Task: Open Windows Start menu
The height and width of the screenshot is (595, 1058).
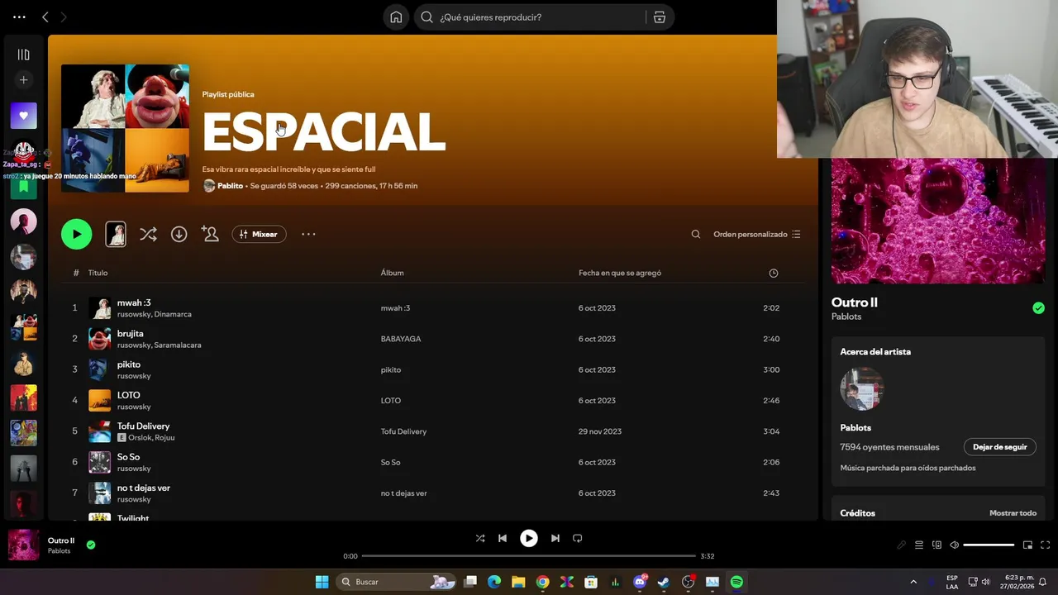Action: click(x=322, y=582)
